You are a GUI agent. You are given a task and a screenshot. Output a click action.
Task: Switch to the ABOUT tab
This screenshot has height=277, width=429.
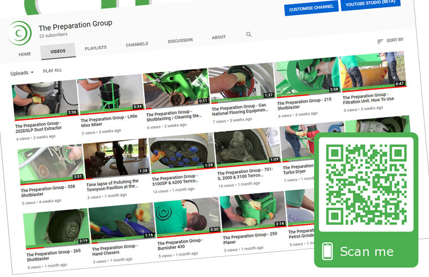[x=219, y=37]
